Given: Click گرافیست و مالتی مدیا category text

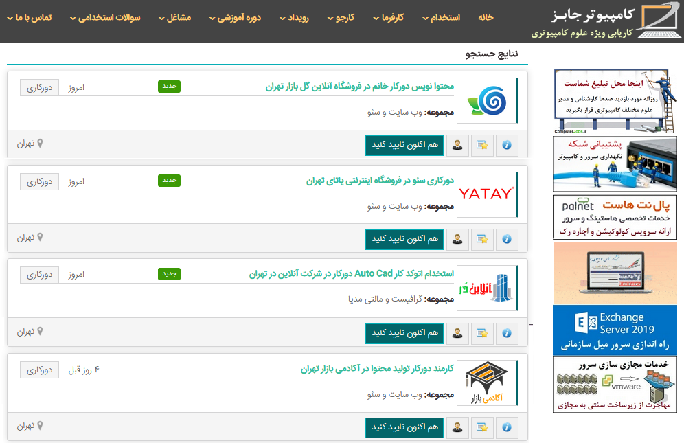Looking at the screenshot, I should click(x=385, y=299).
